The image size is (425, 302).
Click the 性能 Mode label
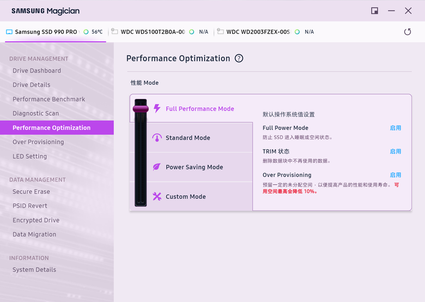coord(144,83)
